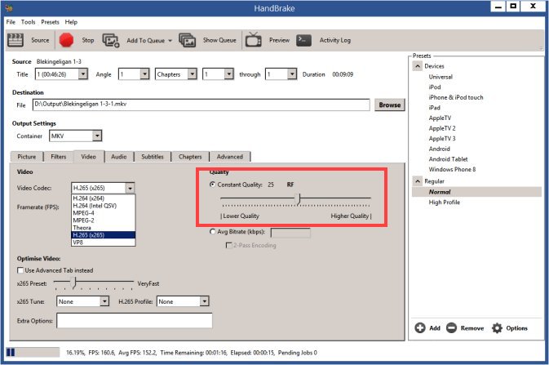Click the Extra Options text field
Viewport: 549px width, 365px height.
coord(135,320)
